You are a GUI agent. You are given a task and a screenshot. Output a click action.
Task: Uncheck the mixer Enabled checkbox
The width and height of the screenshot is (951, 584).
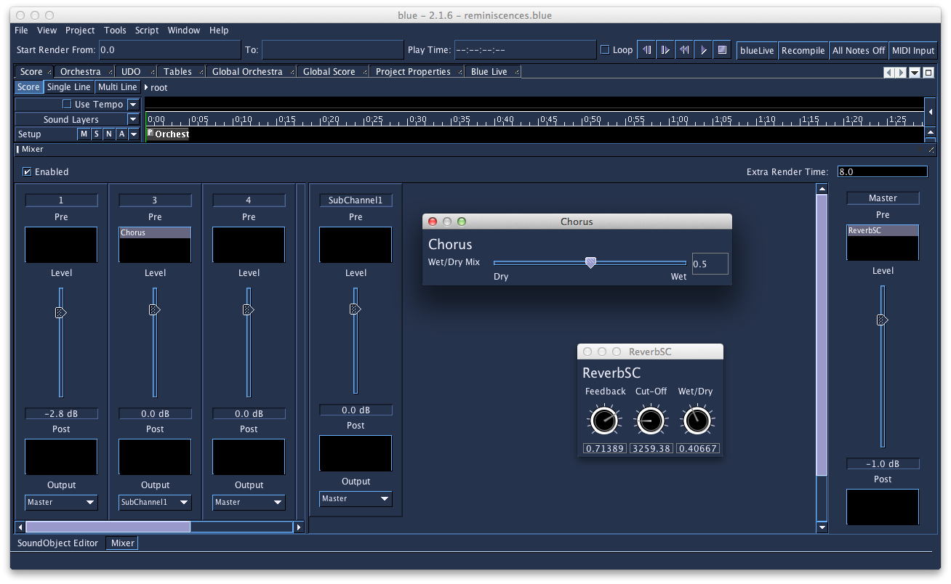[x=28, y=172]
